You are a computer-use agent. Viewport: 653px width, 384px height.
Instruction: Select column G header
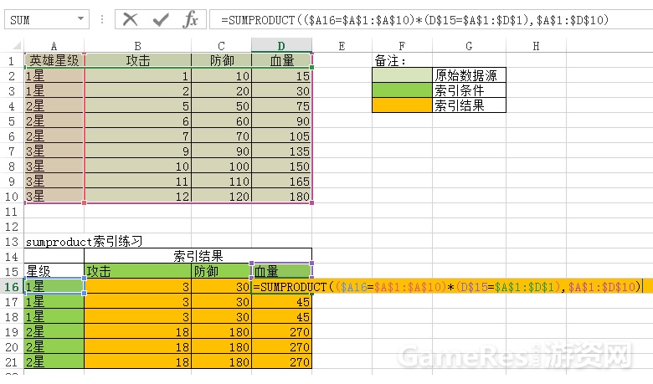click(x=469, y=45)
